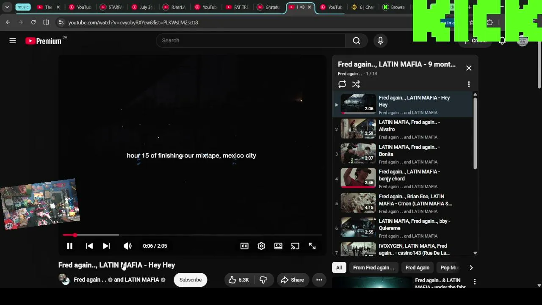This screenshot has height=305, width=542.
Task: Open thumbnail of 'Hey Hey' playlist item
Action: coord(358,104)
